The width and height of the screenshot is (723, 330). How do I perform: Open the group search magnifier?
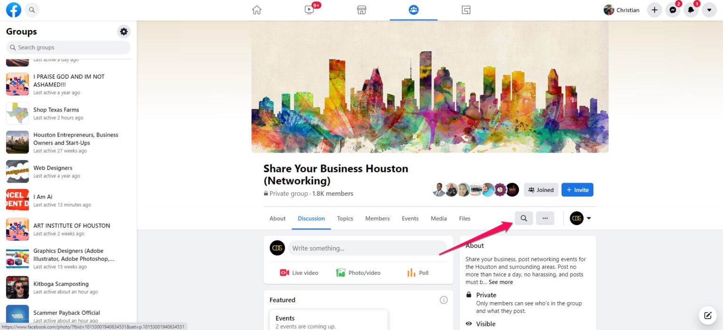pyautogui.click(x=523, y=218)
